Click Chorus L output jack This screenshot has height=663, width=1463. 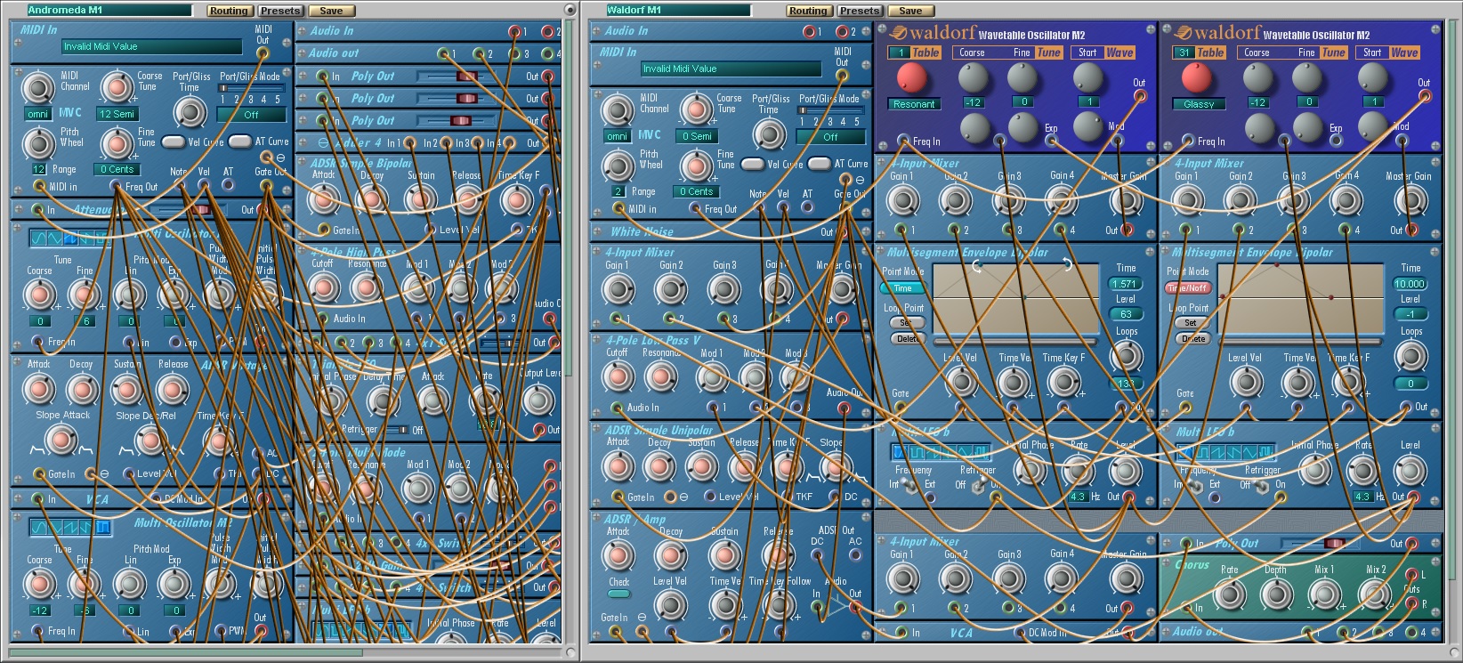tap(1411, 575)
